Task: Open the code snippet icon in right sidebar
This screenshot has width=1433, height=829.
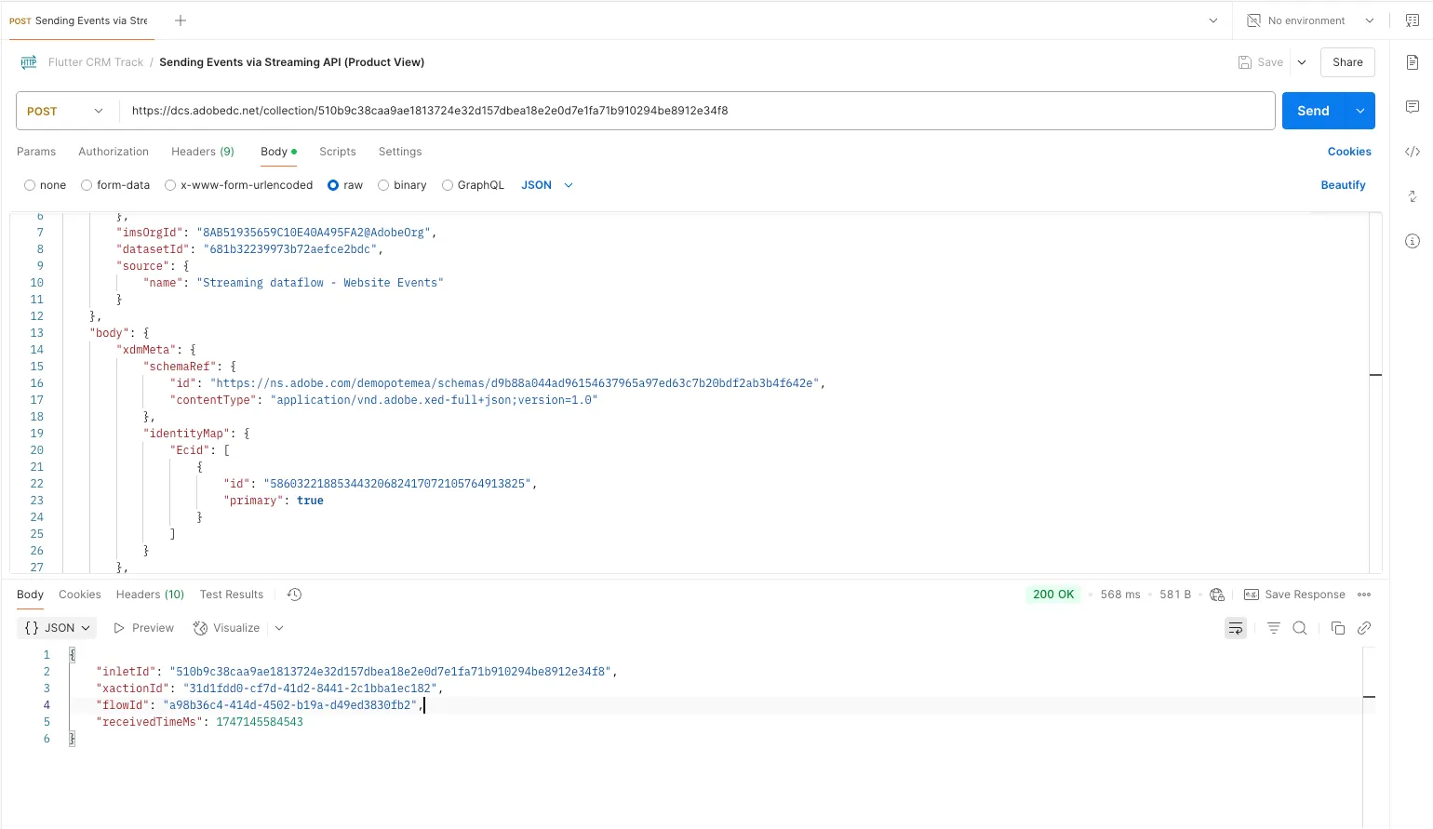Action: [1412, 152]
